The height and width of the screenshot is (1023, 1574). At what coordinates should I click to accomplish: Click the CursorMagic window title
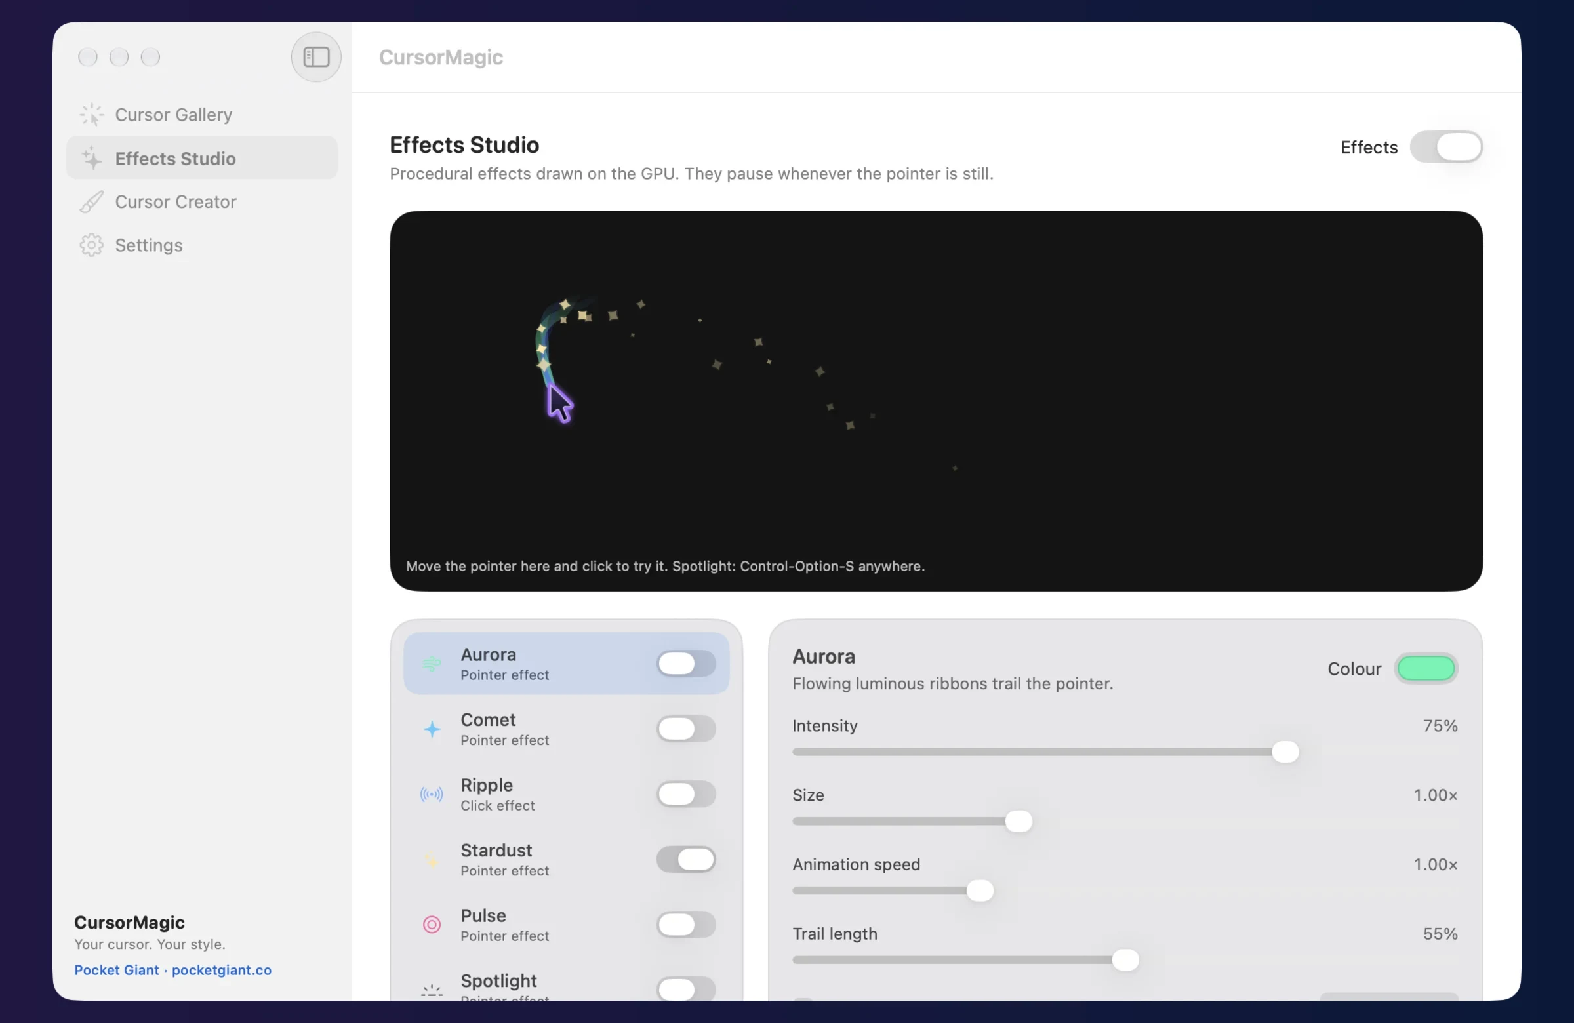441,58
